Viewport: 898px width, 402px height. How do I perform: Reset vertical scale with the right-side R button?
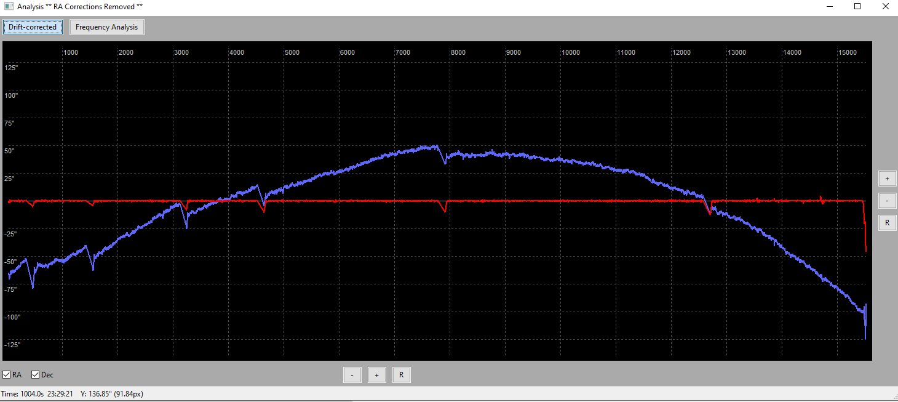coord(887,222)
